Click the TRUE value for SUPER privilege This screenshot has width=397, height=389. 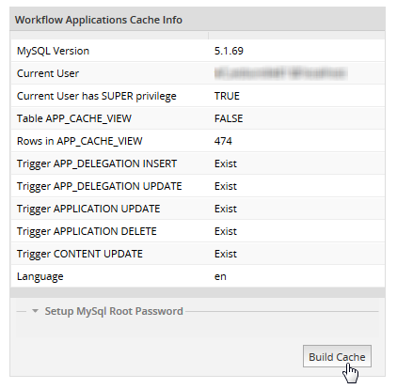227,96
